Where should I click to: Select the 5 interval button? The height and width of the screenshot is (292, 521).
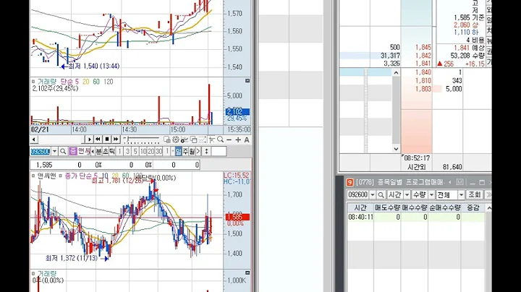(135, 151)
